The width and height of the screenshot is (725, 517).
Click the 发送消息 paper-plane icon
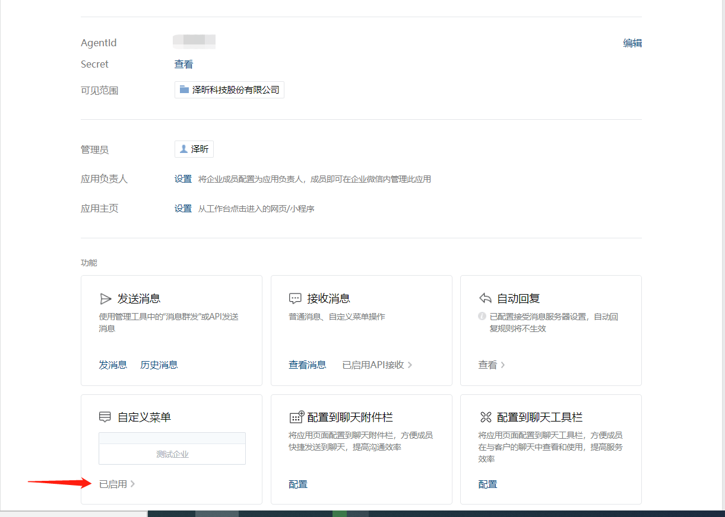(x=105, y=299)
